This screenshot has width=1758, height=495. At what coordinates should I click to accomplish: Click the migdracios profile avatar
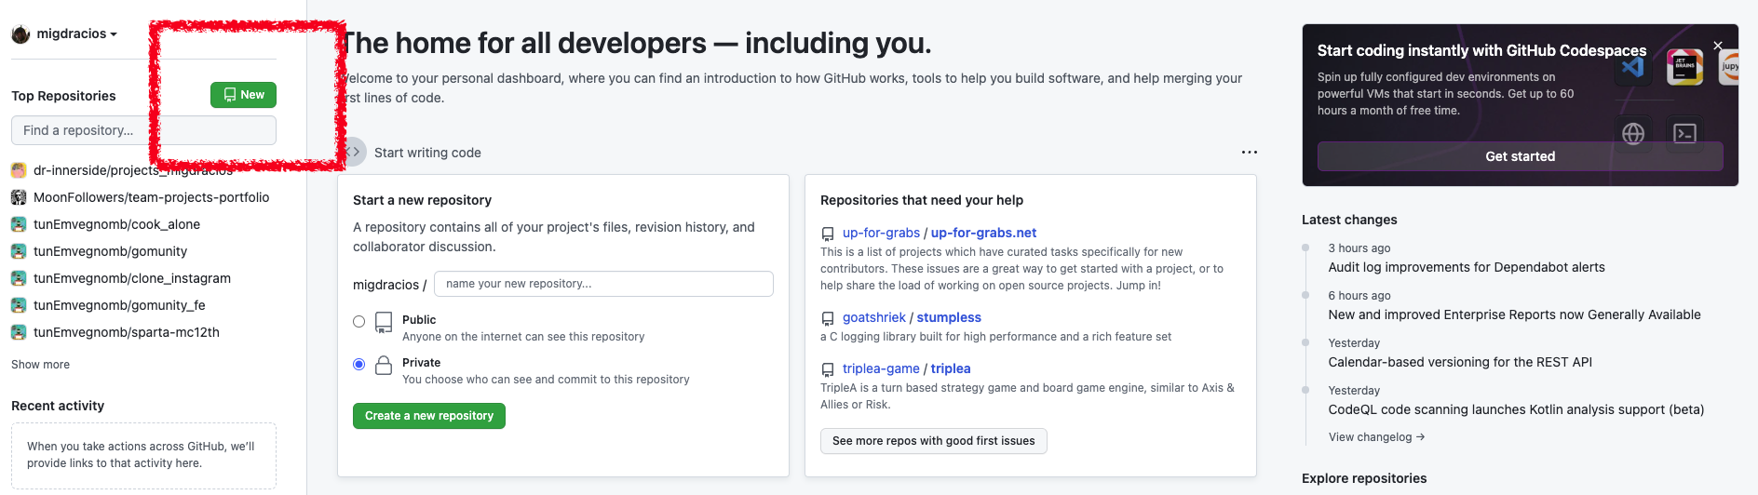click(20, 34)
